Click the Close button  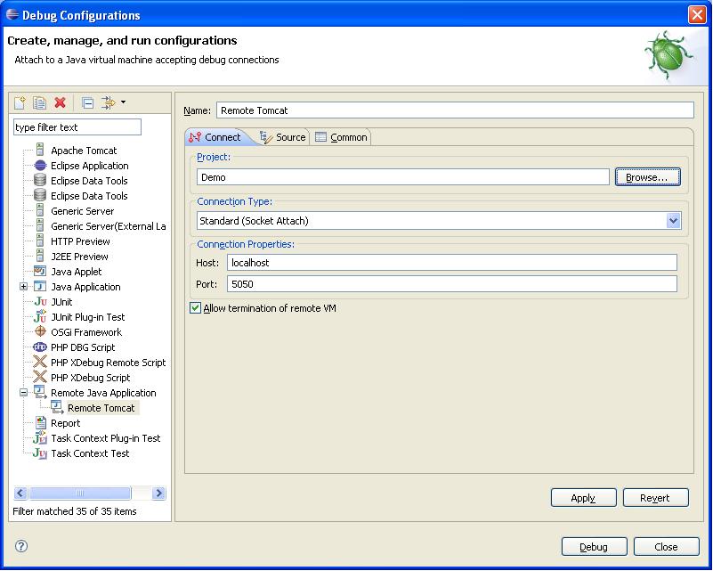[666, 546]
